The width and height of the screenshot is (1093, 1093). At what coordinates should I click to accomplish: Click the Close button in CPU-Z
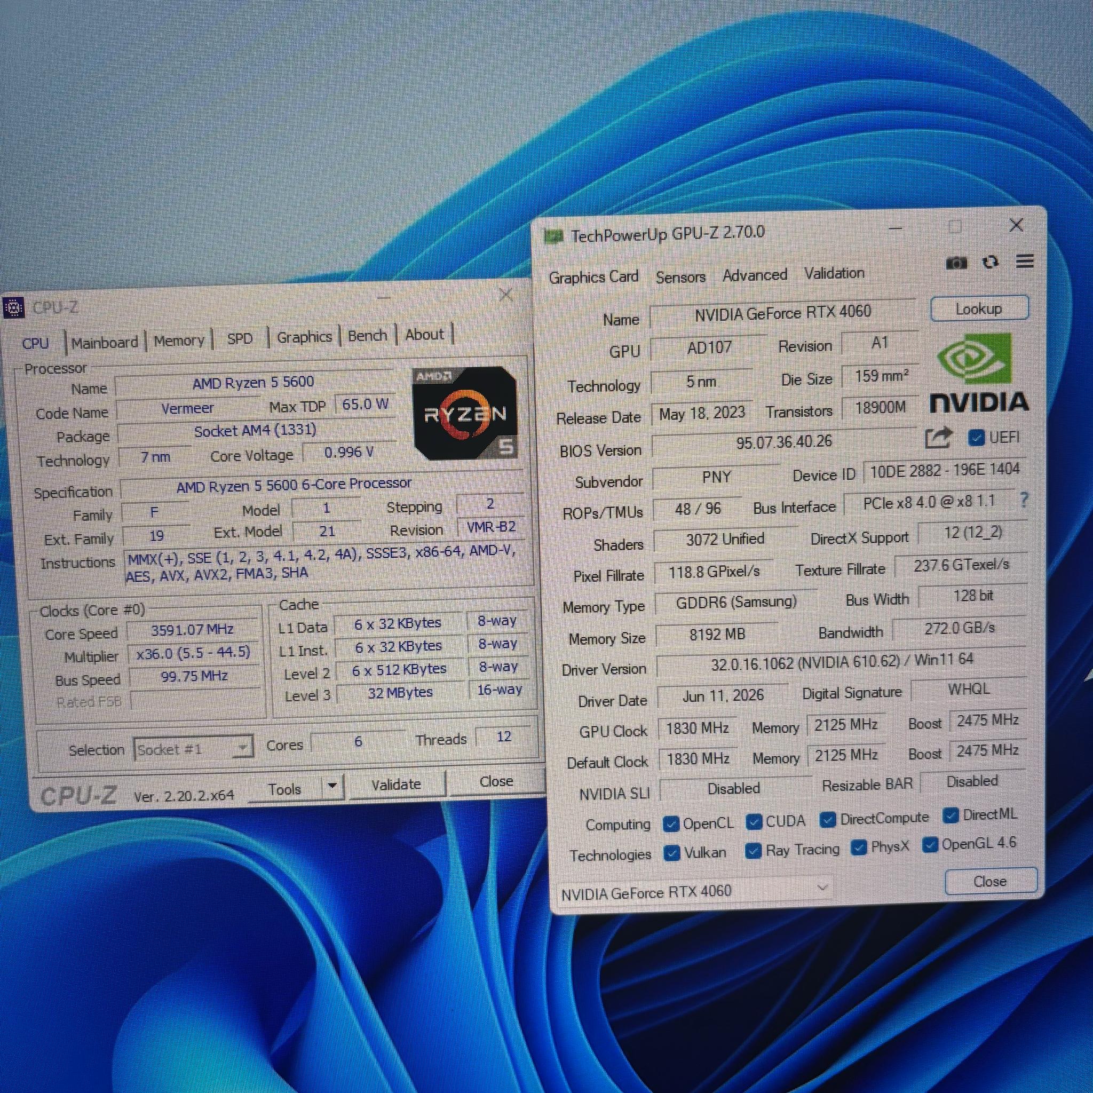point(496,781)
